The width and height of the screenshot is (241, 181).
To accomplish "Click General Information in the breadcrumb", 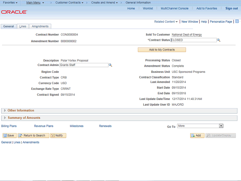I will [138, 3].
